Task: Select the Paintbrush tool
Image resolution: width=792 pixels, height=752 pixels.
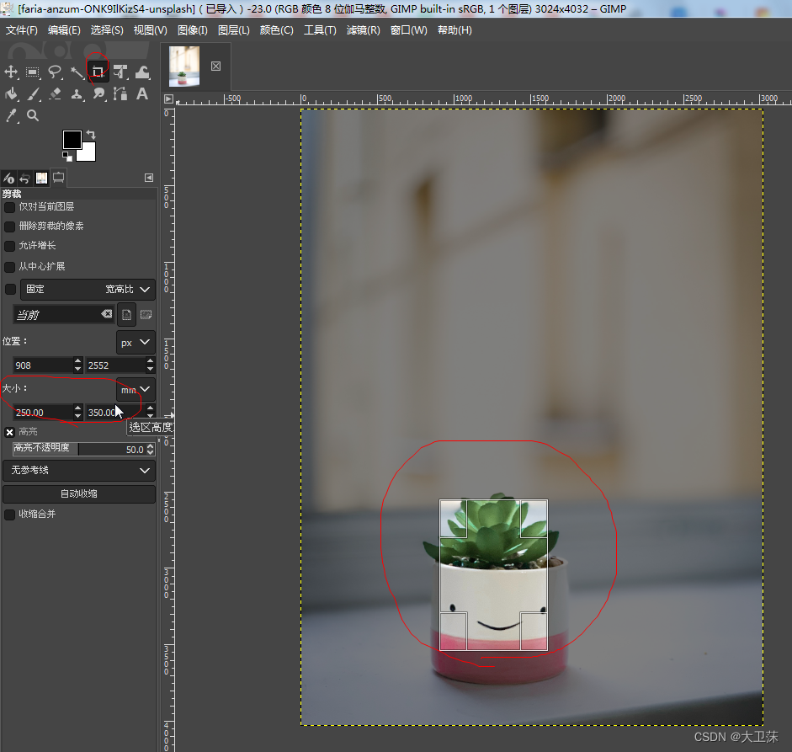Action: click(33, 94)
